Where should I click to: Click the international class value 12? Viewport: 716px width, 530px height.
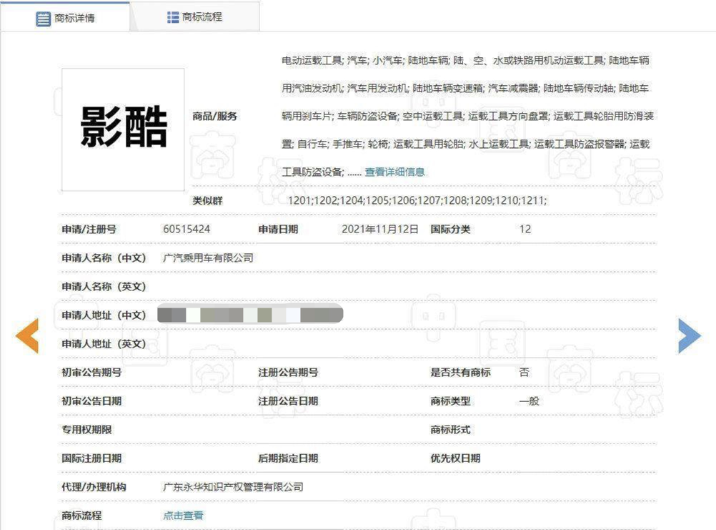(x=524, y=229)
